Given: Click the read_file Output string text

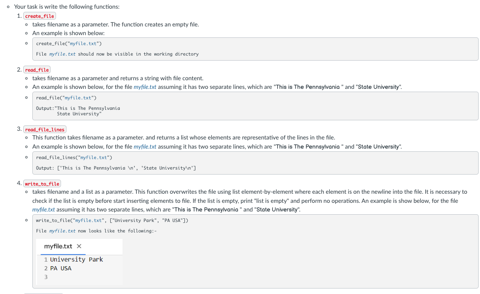Looking at the screenshot, I should coord(78,111).
